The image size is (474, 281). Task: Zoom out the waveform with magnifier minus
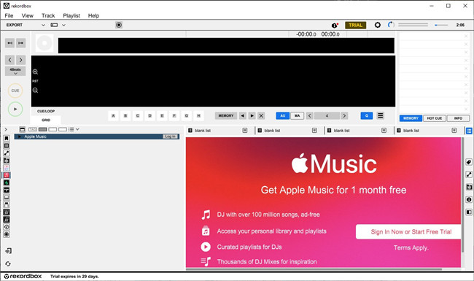[36, 90]
